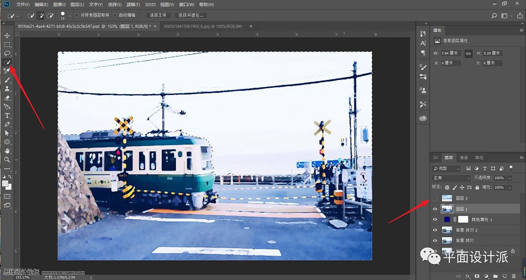This screenshot has height=280, width=526.
Task: Switch to 0005018413061969_b.jpg document tab
Action: coord(203,26)
